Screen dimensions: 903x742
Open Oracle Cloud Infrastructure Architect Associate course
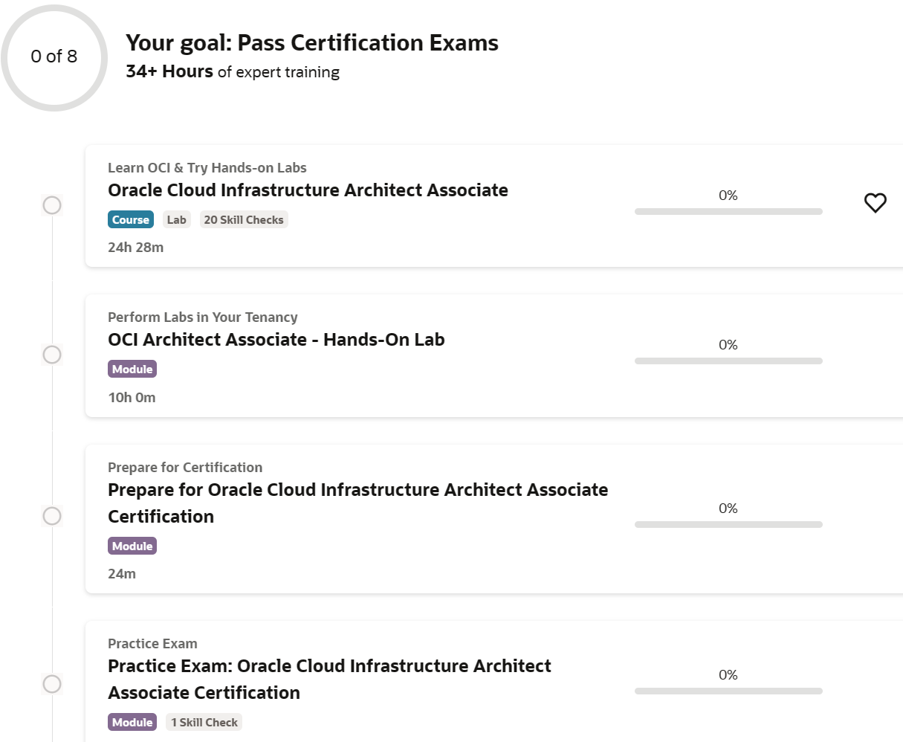pos(308,190)
